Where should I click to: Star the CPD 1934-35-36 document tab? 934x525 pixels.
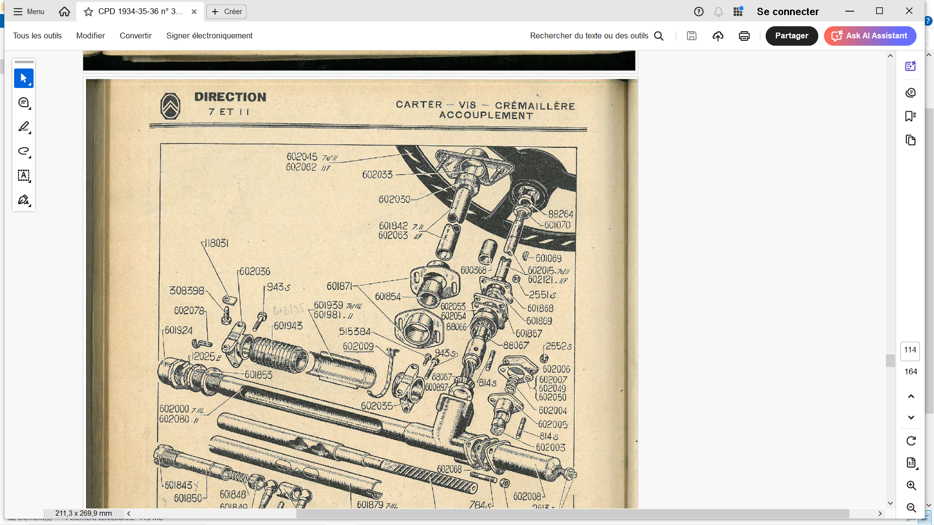click(x=89, y=12)
